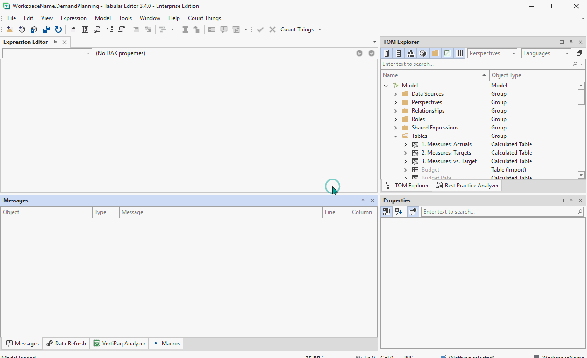The image size is (587, 358).
Task: Click the comment bubble toolbar icon
Action: (x=224, y=29)
